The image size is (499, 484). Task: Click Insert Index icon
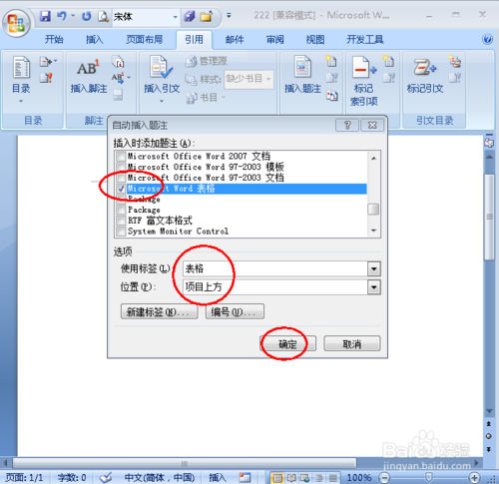coord(388,61)
